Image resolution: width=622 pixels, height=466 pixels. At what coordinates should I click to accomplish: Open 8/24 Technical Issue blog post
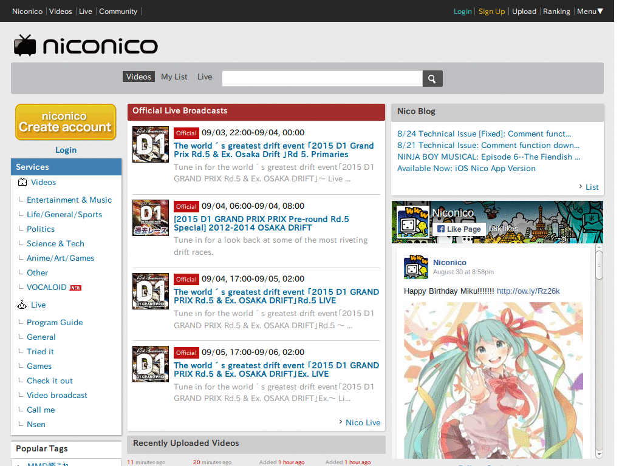point(484,134)
